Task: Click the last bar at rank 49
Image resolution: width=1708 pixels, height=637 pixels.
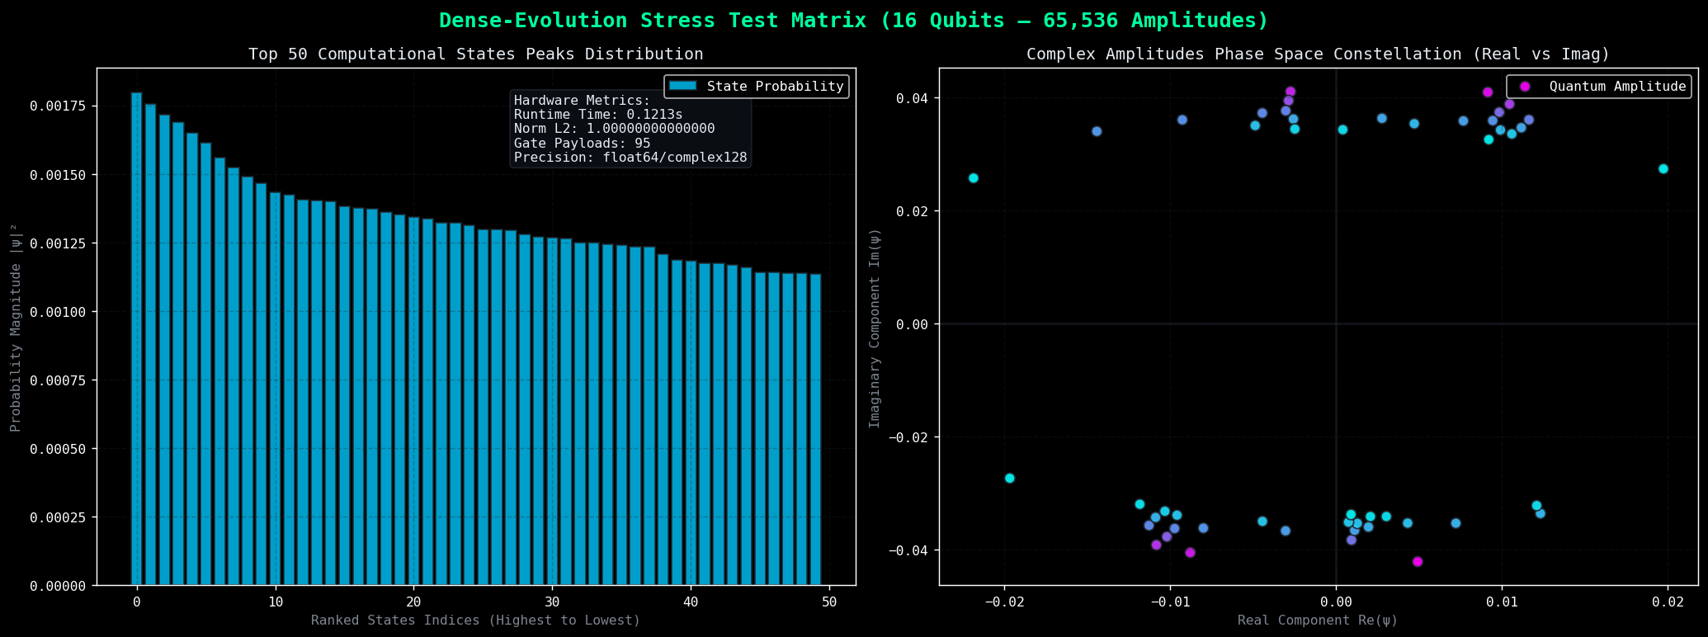Action: click(x=815, y=430)
